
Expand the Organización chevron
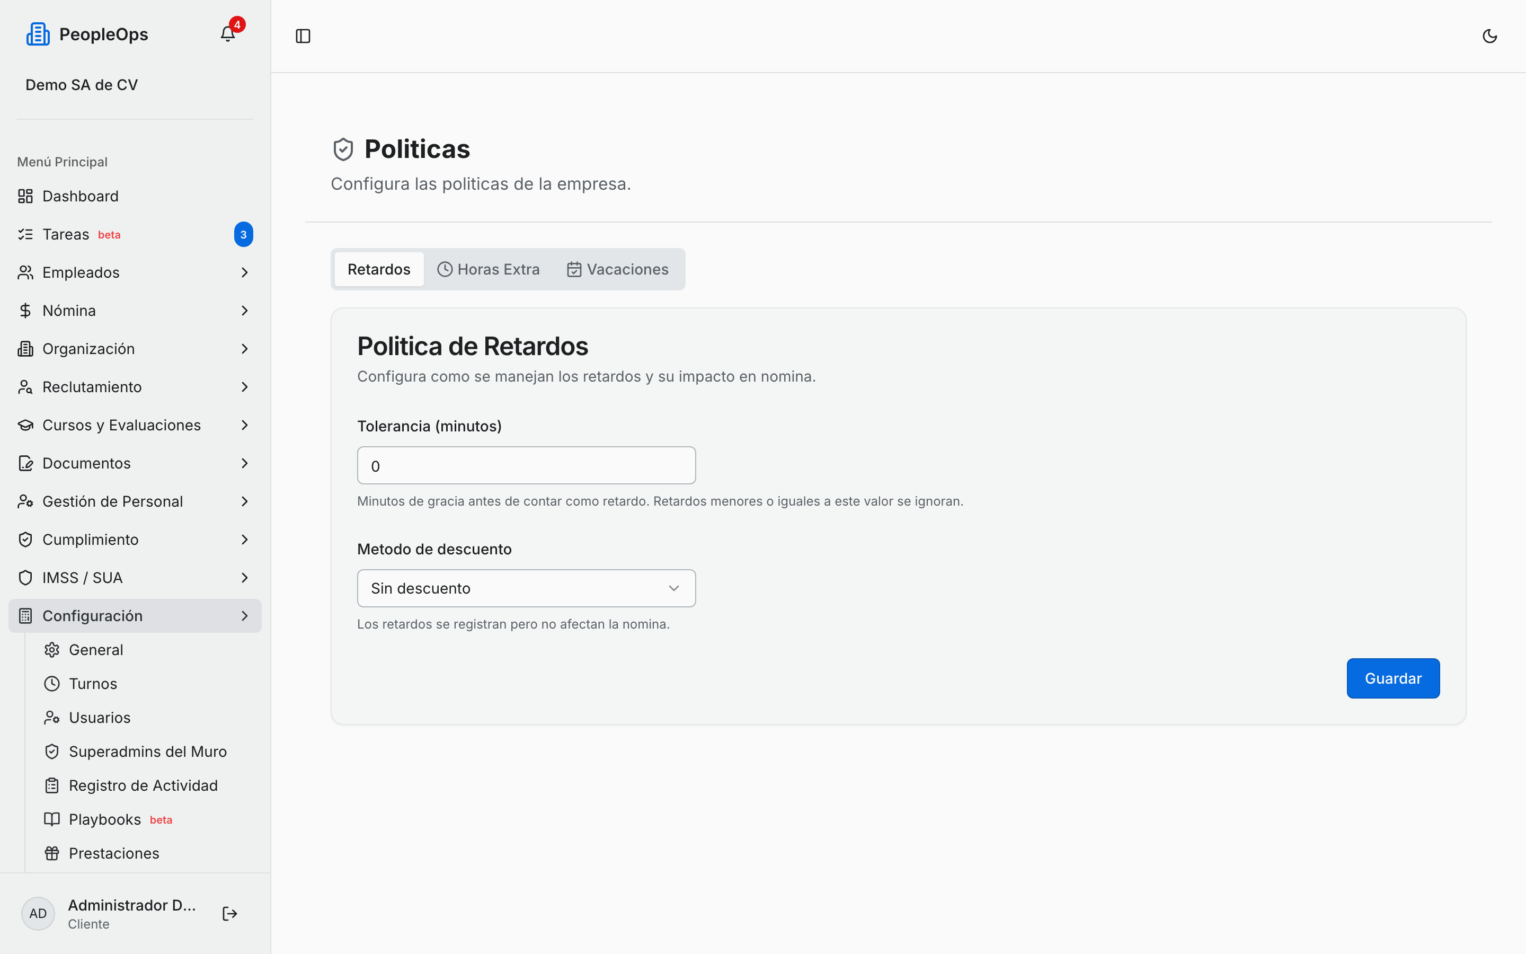(x=245, y=349)
